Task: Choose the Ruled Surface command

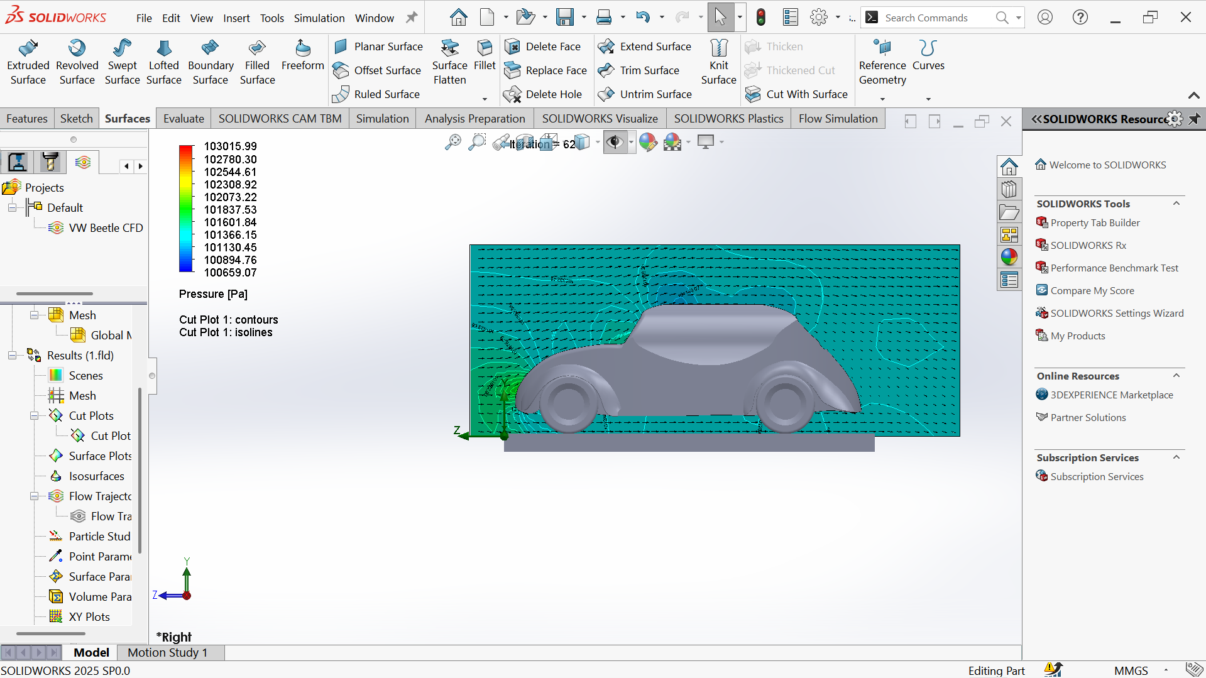Action: 376,94
